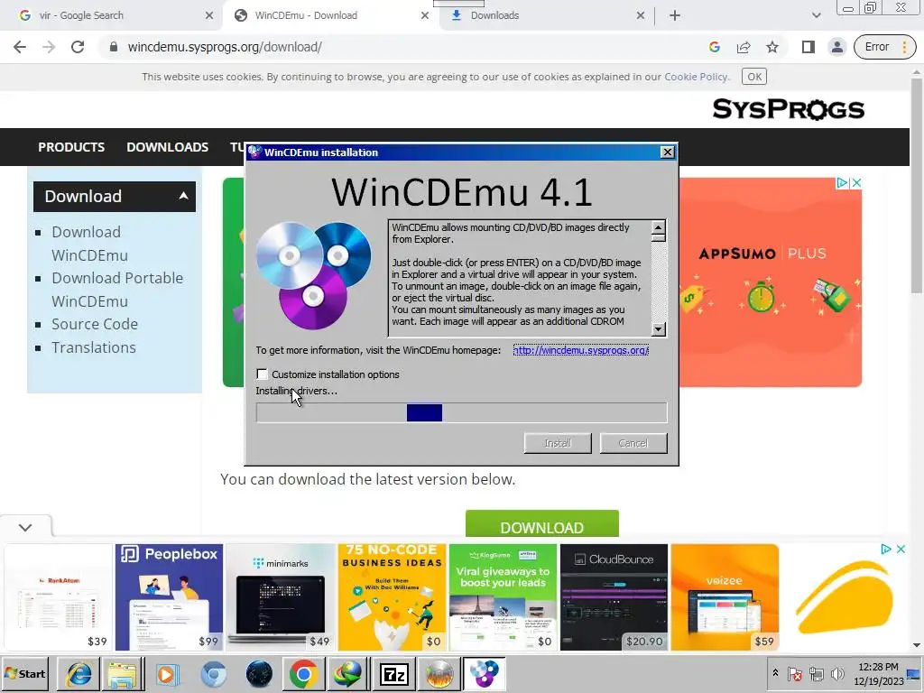Screen dimensions: 924x693
Task: Click the Error menu button in Chrome
Action: click(x=885, y=47)
